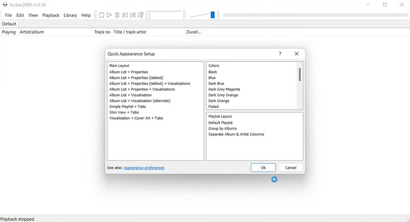Screen dimensions: 410x222
Task: Click the Playing column header
Action: point(9,32)
